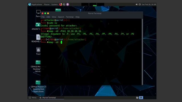Click show desktop icon in bottom panel
Viewport: 182px width, 102px height.
point(137,97)
